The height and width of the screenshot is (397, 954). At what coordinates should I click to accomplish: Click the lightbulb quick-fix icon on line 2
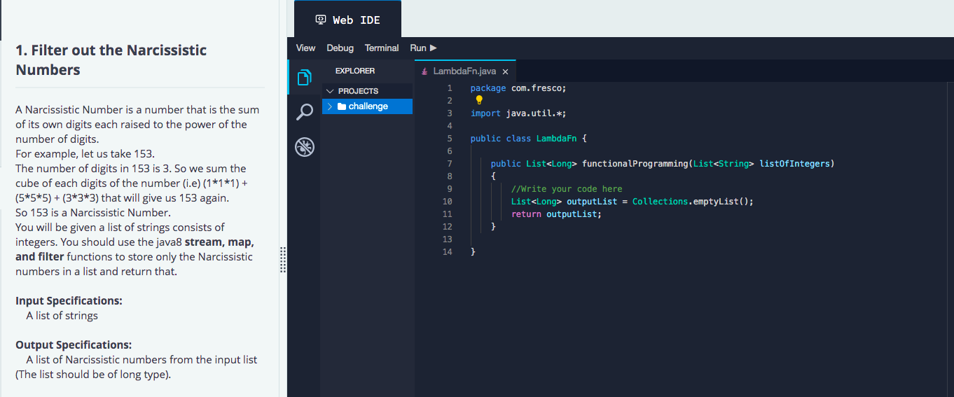[x=479, y=100]
